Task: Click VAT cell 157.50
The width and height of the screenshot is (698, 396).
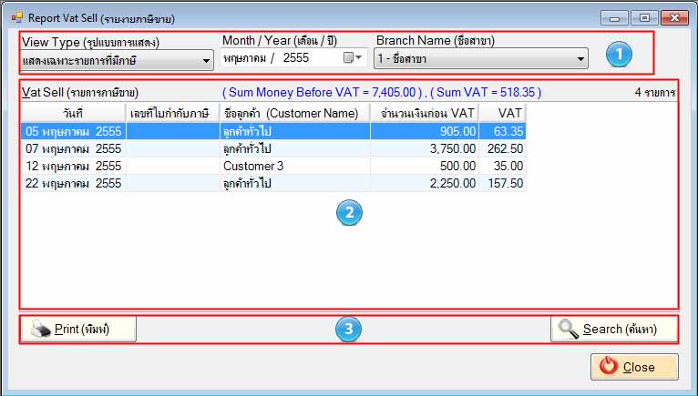Action: click(x=503, y=183)
